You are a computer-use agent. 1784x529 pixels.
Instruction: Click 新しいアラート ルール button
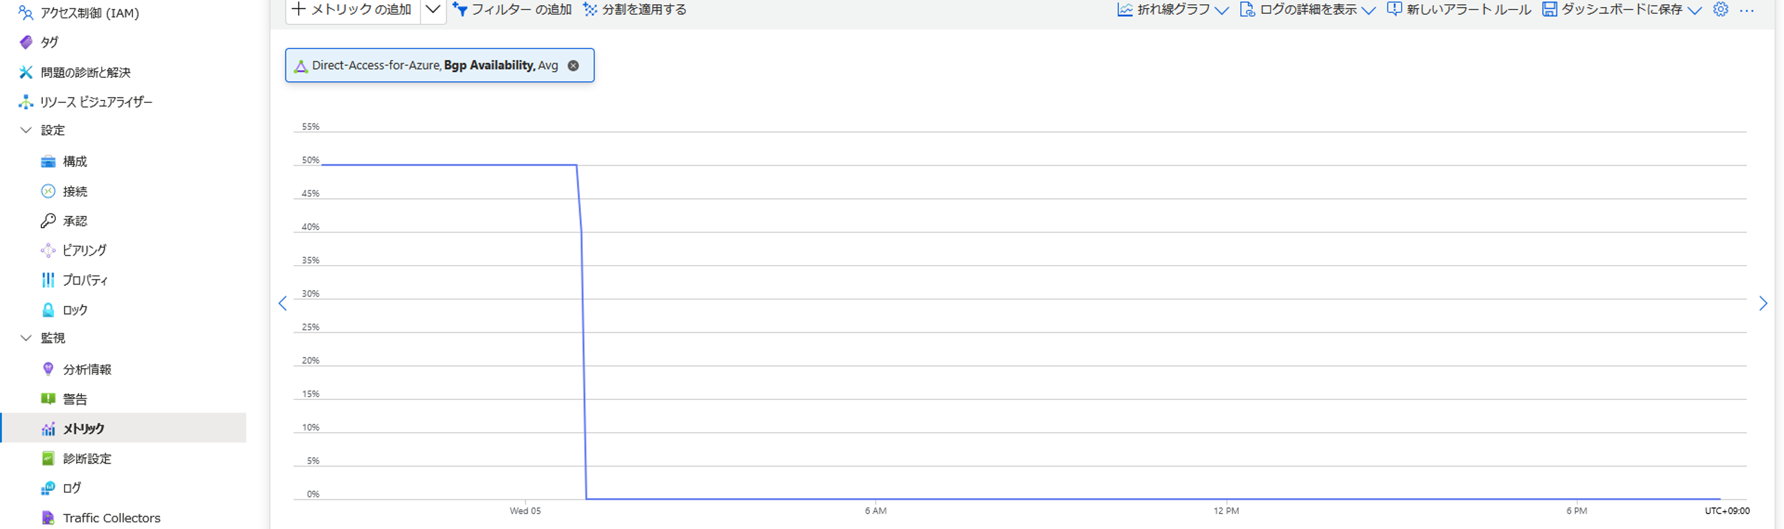coord(1459,10)
